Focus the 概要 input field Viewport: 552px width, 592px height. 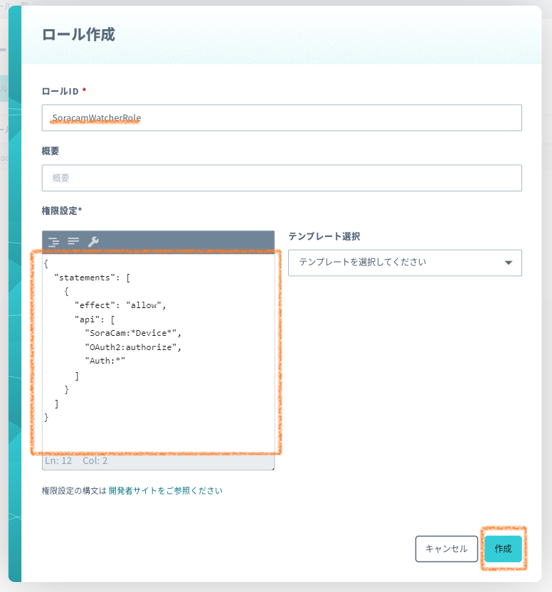pyautogui.click(x=282, y=178)
